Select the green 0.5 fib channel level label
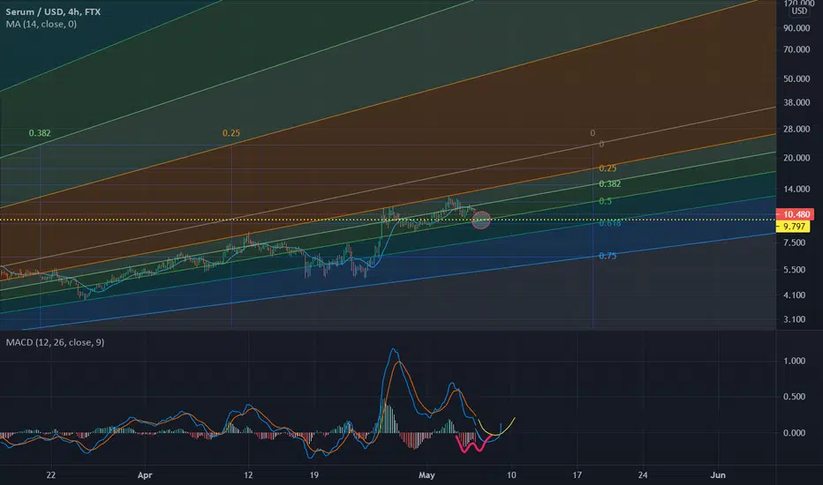This screenshot has height=485, width=823. tap(605, 201)
